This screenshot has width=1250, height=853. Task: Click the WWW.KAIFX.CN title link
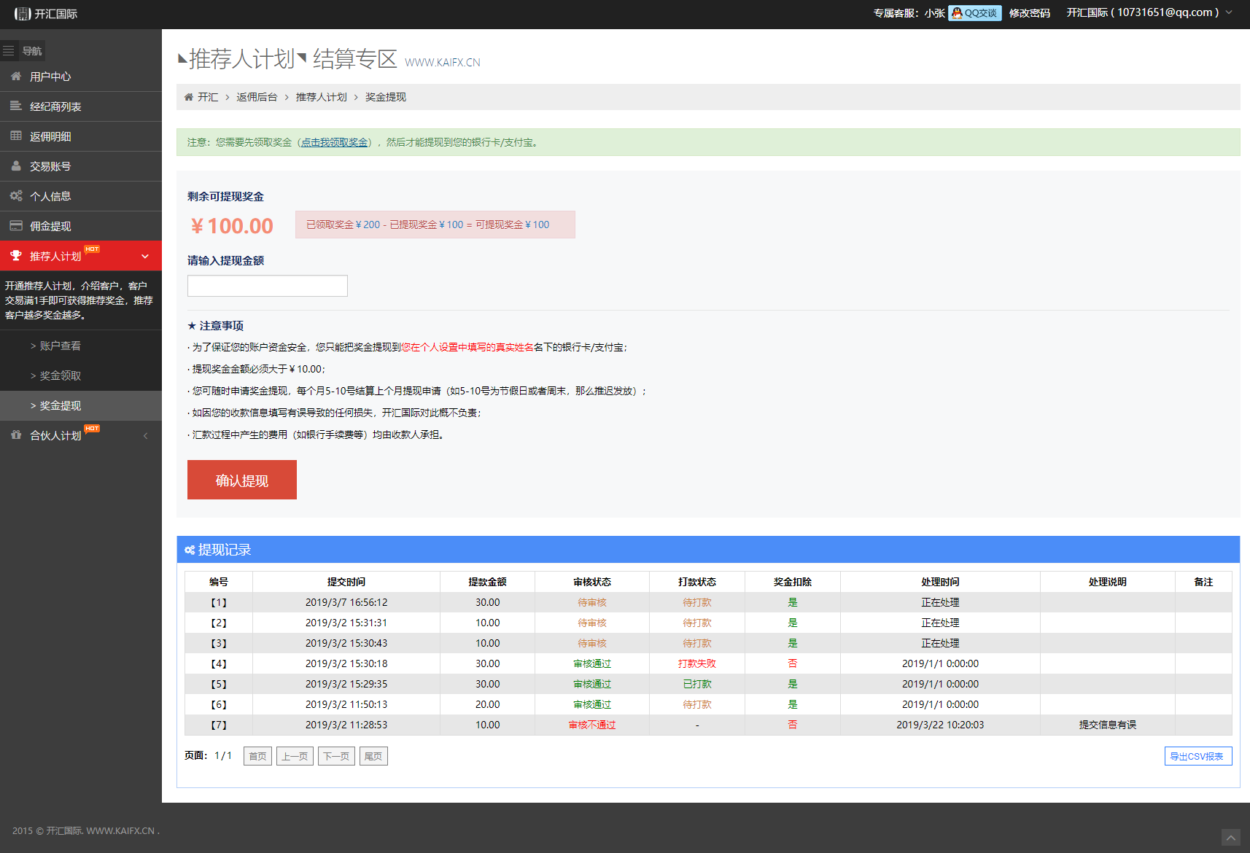(x=443, y=63)
